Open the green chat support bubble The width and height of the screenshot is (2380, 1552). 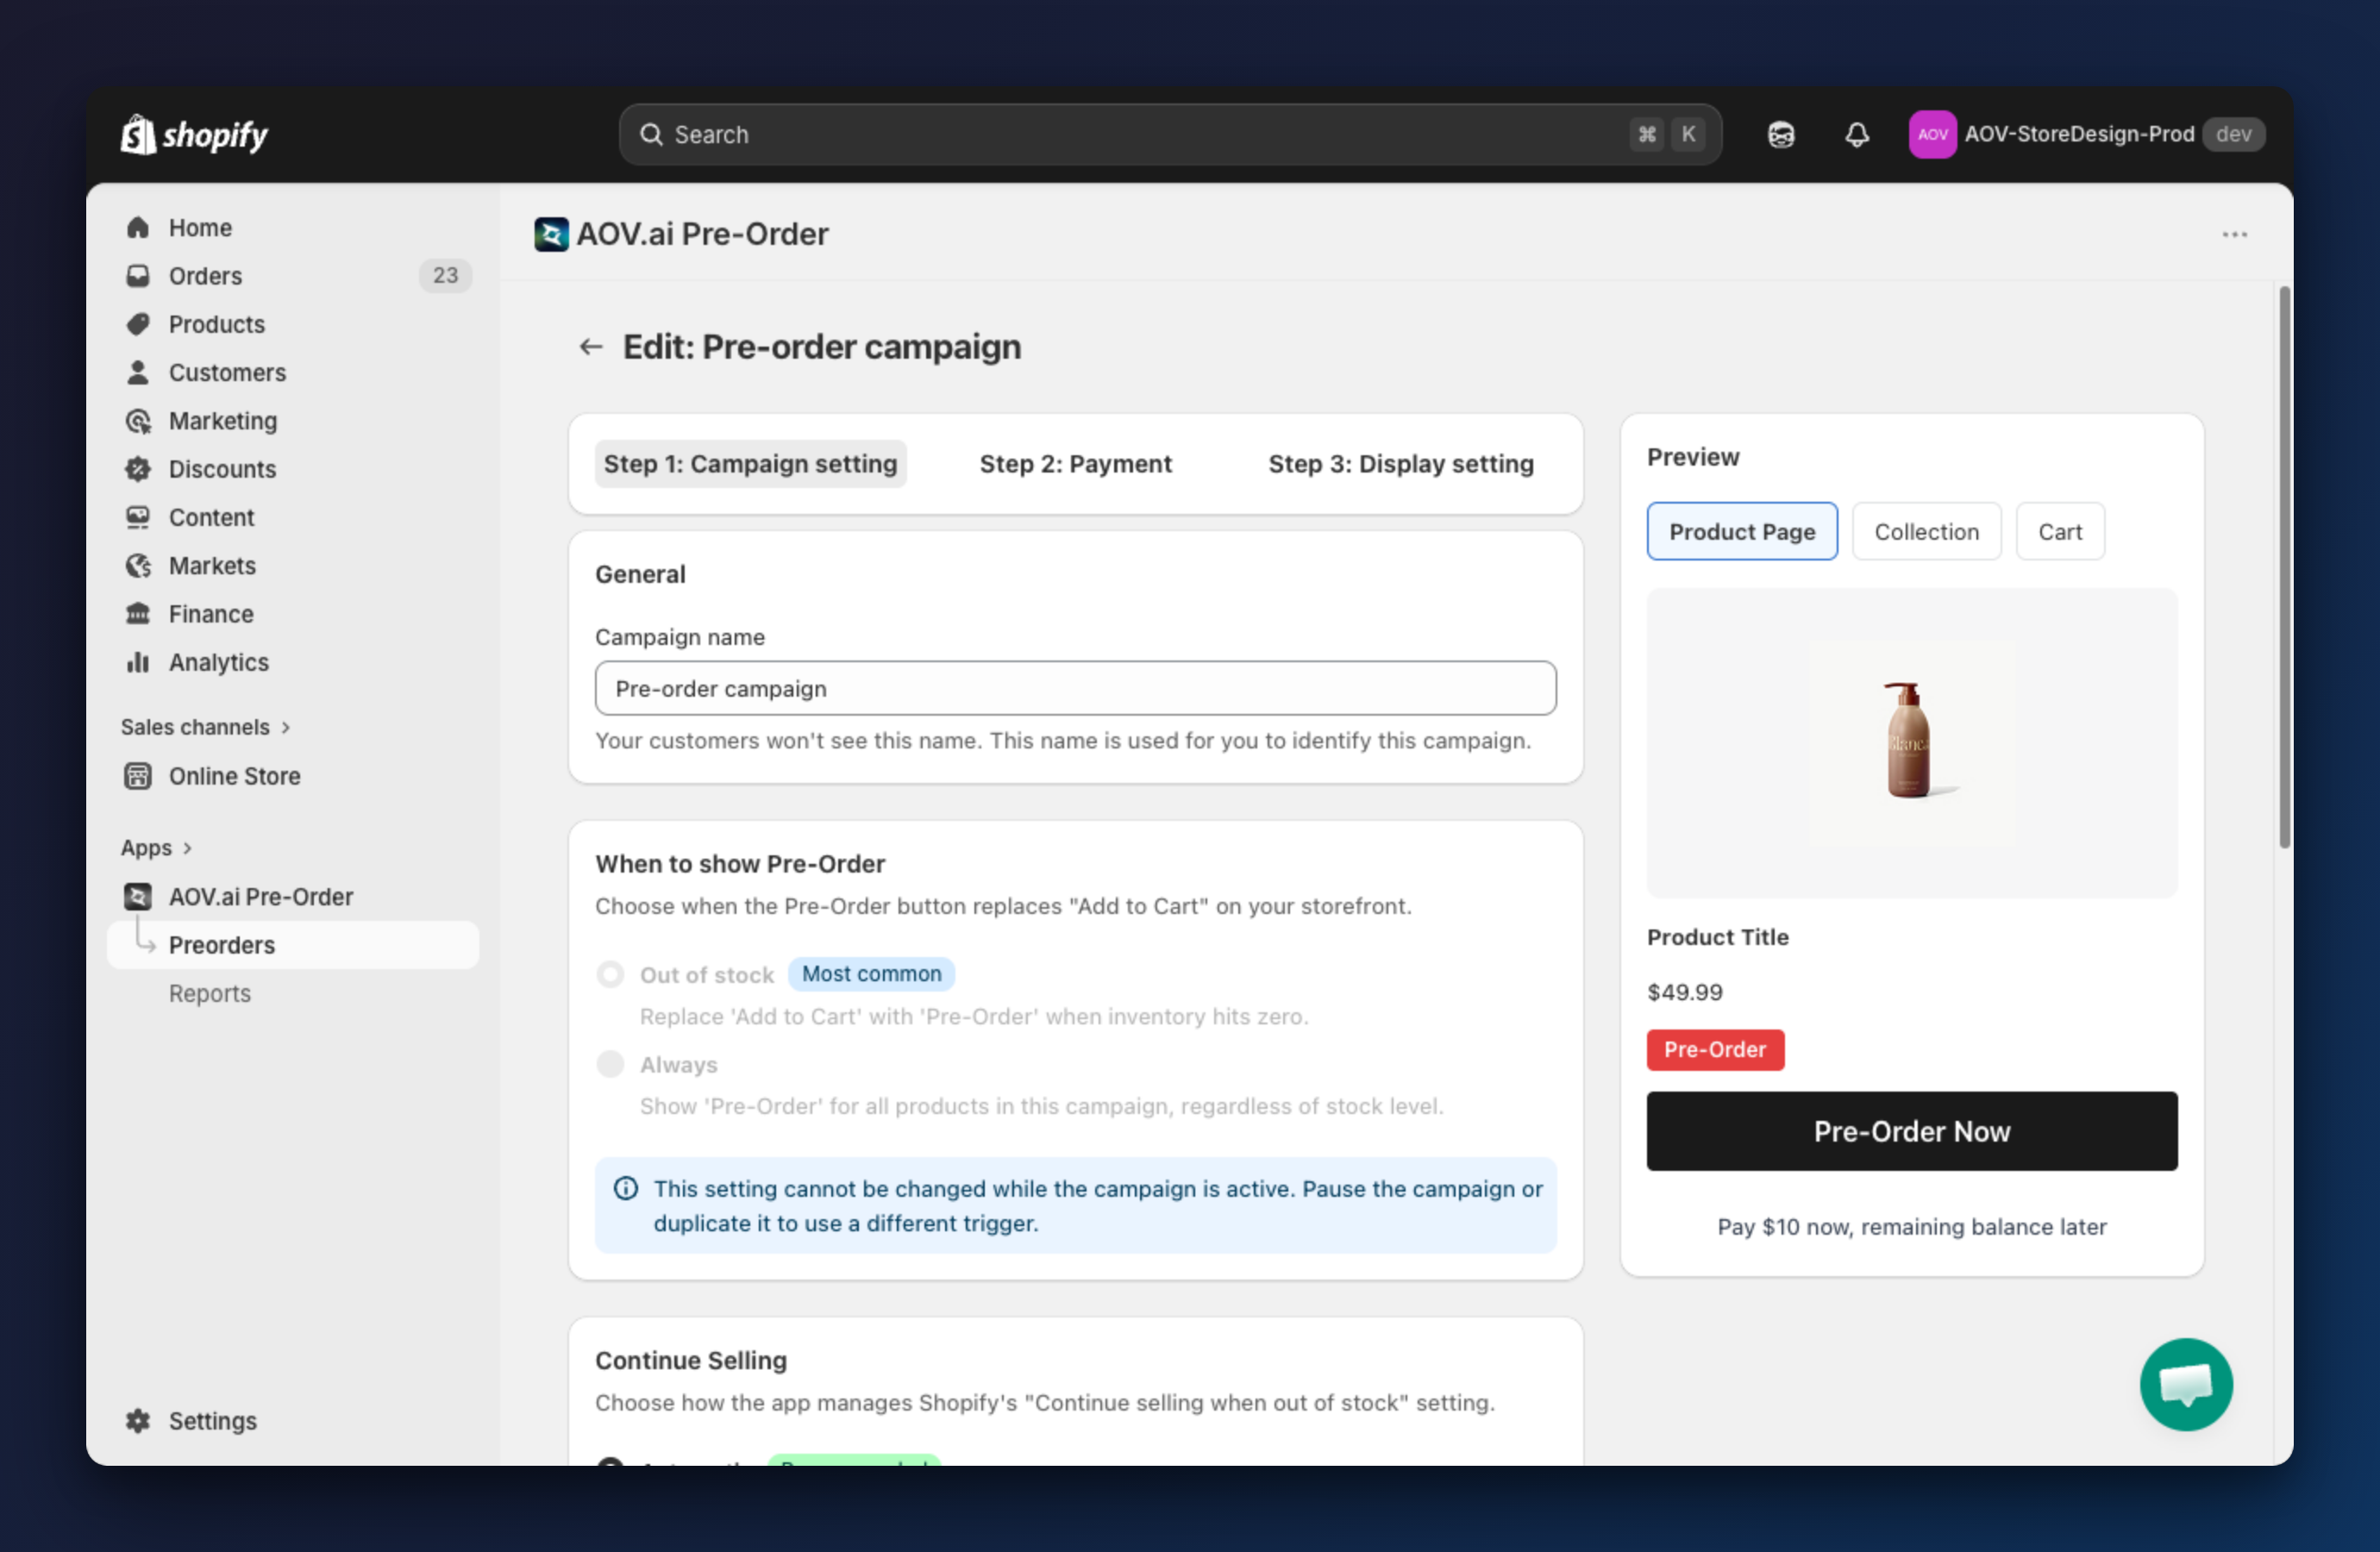(x=2185, y=1384)
